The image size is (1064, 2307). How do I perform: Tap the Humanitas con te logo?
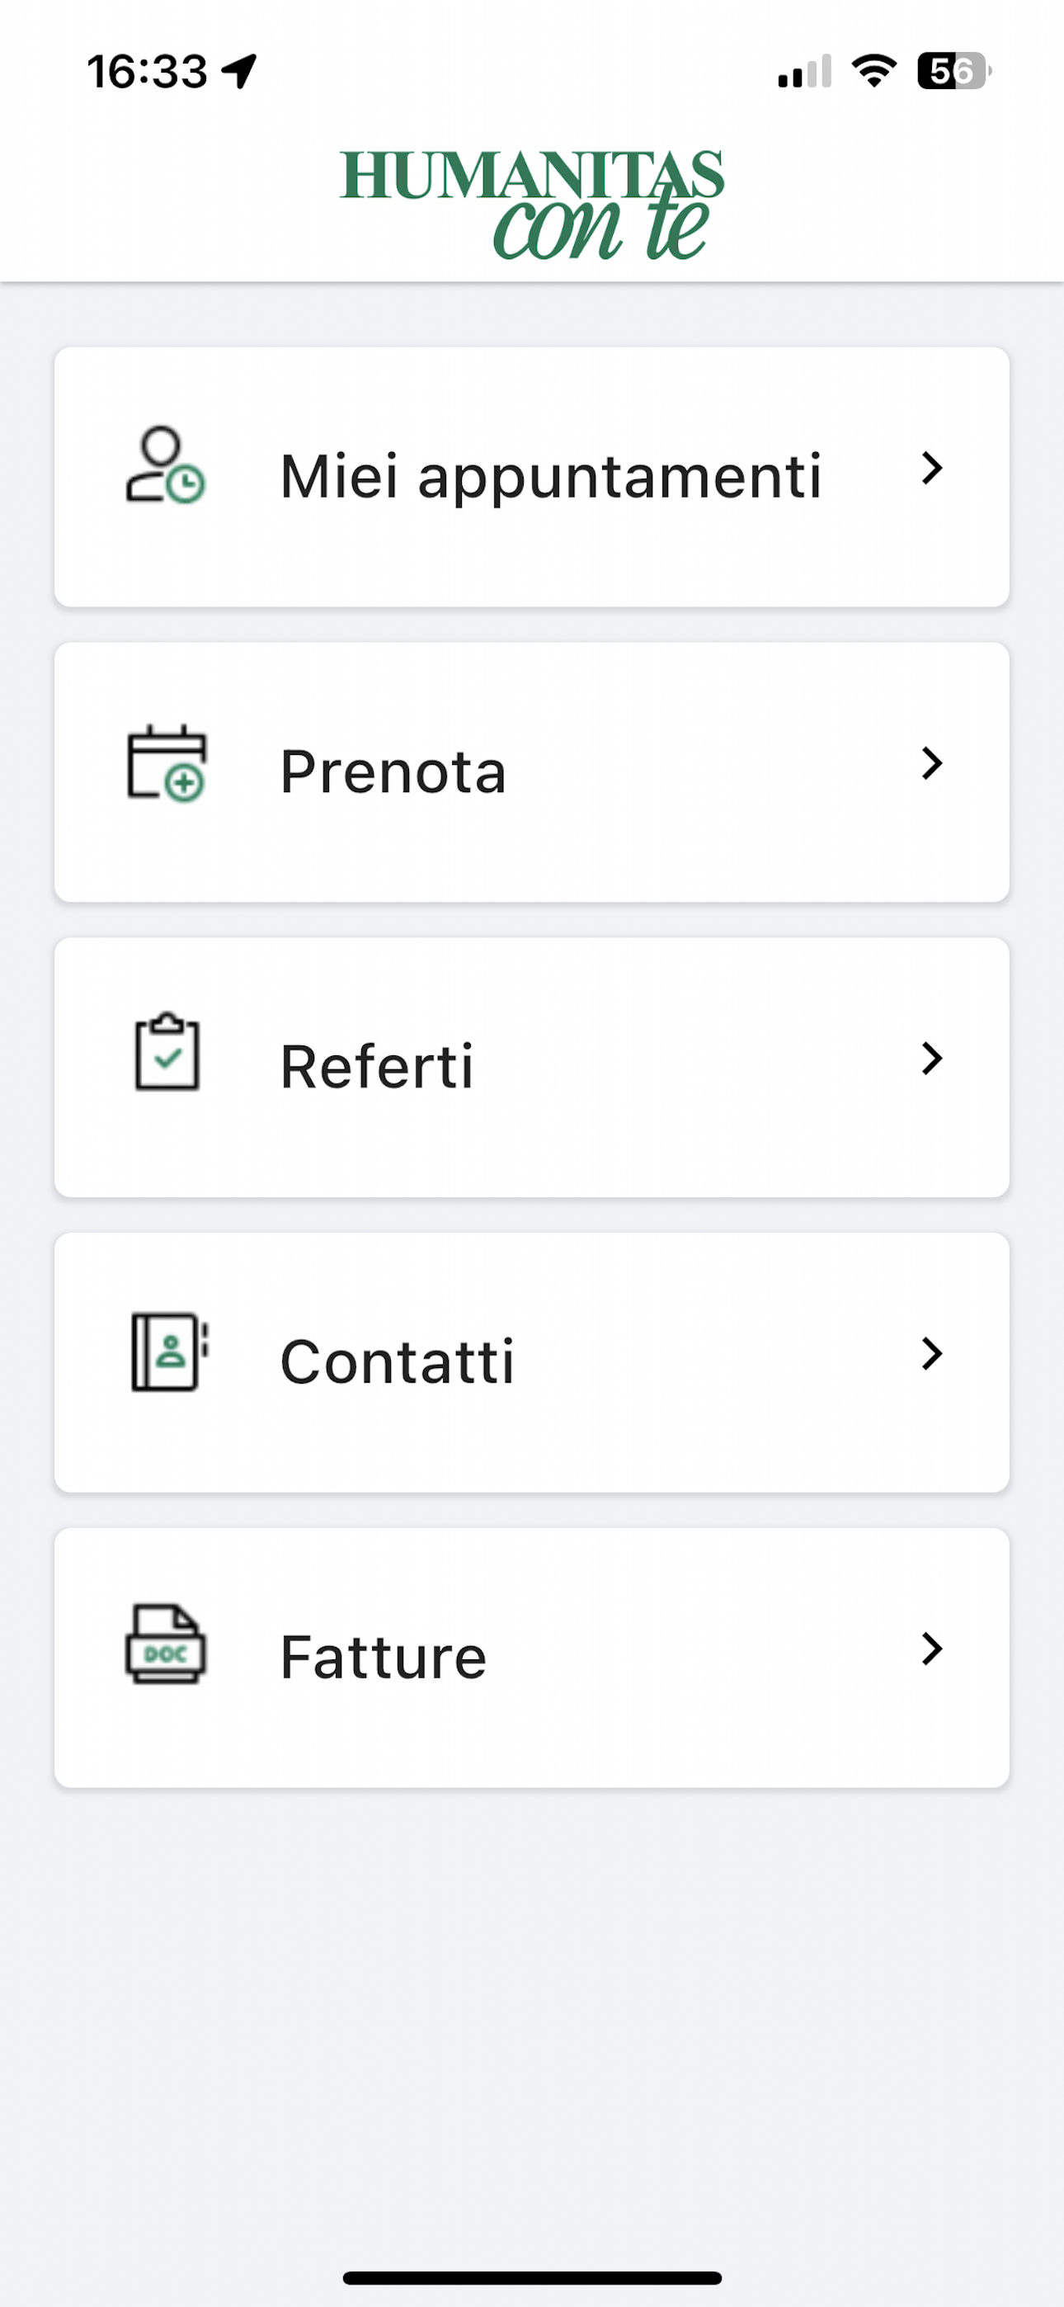532,204
